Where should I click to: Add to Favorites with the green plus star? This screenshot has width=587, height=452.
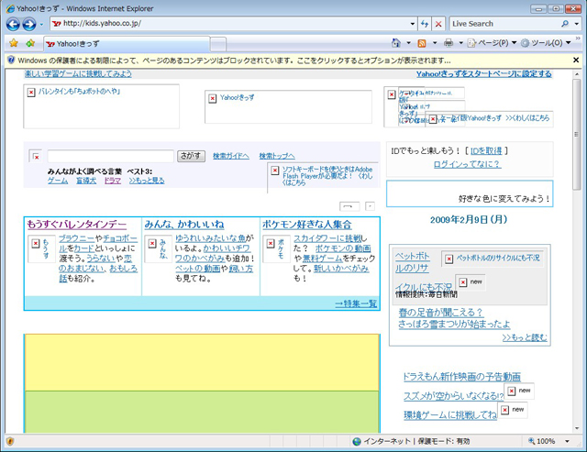point(30,43)
